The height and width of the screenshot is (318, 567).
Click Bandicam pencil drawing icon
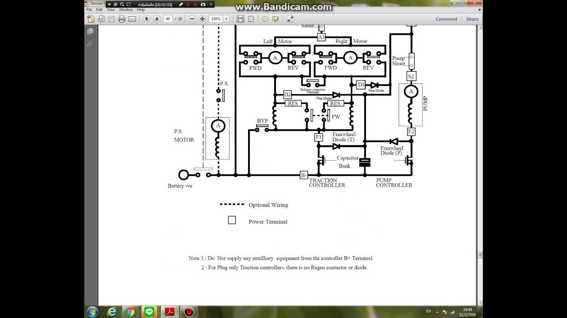181,4
